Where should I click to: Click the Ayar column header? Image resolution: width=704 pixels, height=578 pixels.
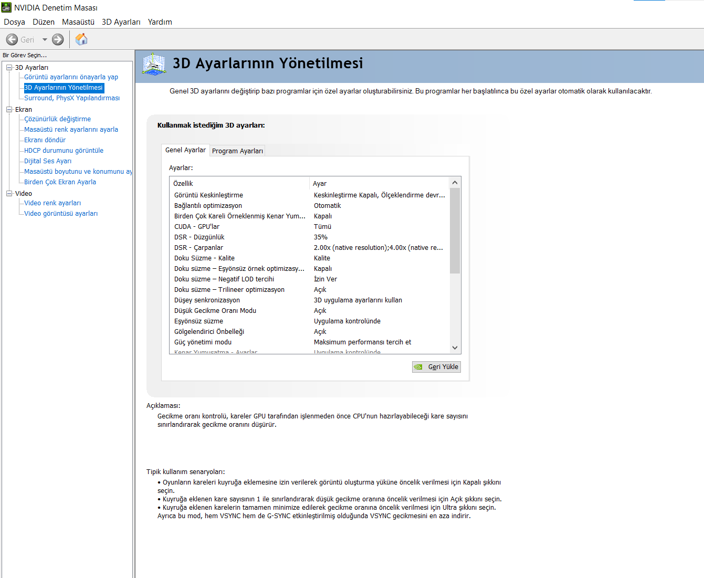click(380, 183)
